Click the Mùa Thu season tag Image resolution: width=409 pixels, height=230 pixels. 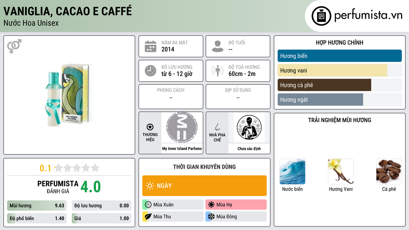pyautogui.click(x=173, y=216)
